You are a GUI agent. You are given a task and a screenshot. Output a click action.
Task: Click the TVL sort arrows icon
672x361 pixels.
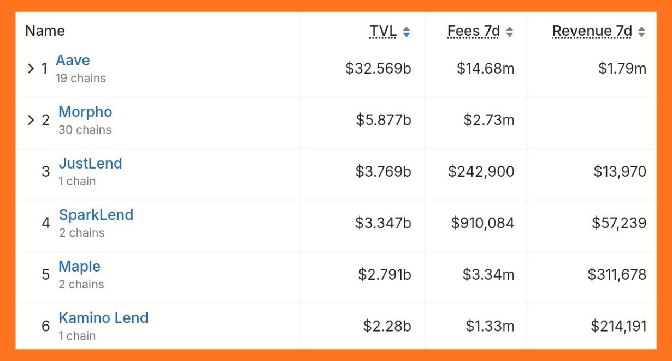(x=406, y=32)
